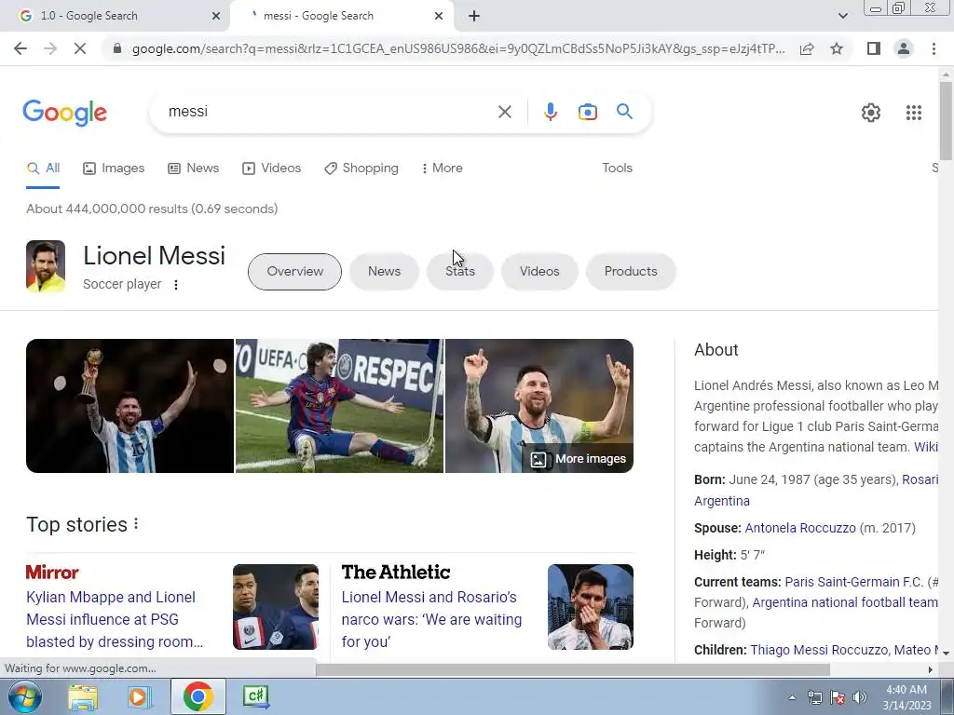
Task: Switch to Chrome in the taskbar
Action: coord(198,696)
